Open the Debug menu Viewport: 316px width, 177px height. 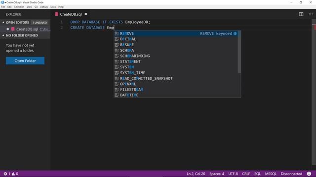(44, 7)
